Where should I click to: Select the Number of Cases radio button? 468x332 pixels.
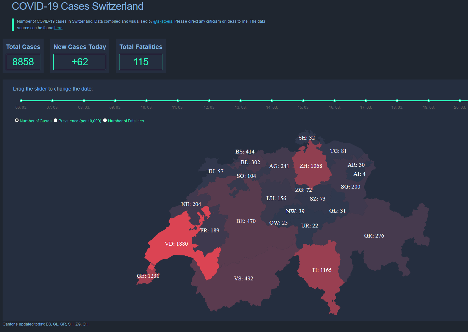(x=17, y=120)
